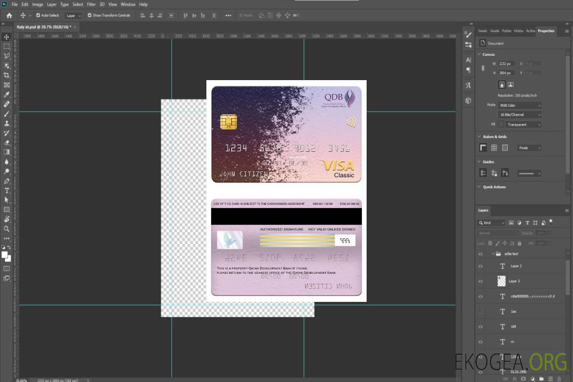Add a layer mask icon
This screenshot has width=573, height=382.
pyautogui.click(x=523, y=379)
